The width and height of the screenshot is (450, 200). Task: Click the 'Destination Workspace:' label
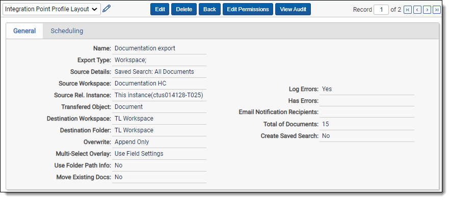point(79,119)
